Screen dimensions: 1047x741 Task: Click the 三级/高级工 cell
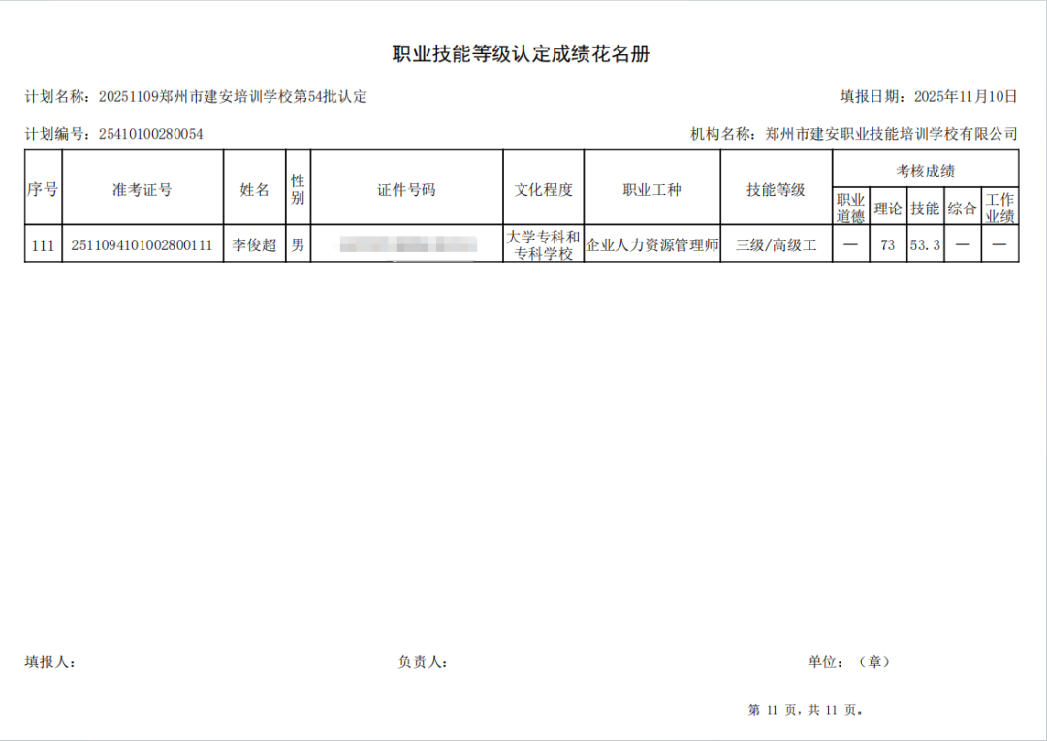click(x=776, y=245)
